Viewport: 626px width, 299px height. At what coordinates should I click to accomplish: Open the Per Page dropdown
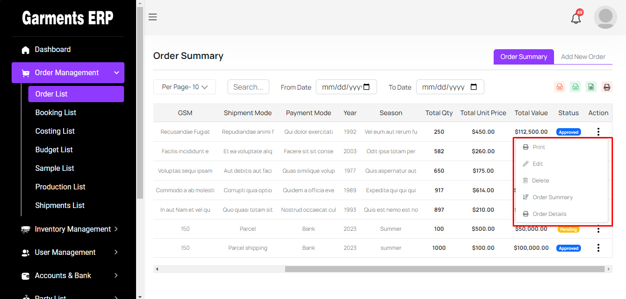click(184, 87)
